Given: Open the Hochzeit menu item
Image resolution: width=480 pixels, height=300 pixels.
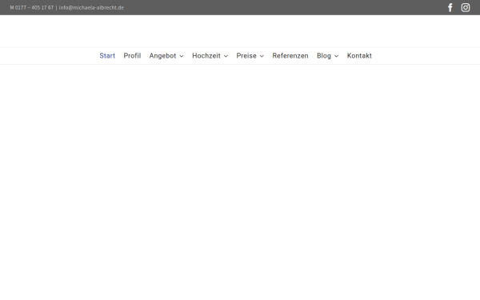Looking at the screenshot, I should [206, 56].
